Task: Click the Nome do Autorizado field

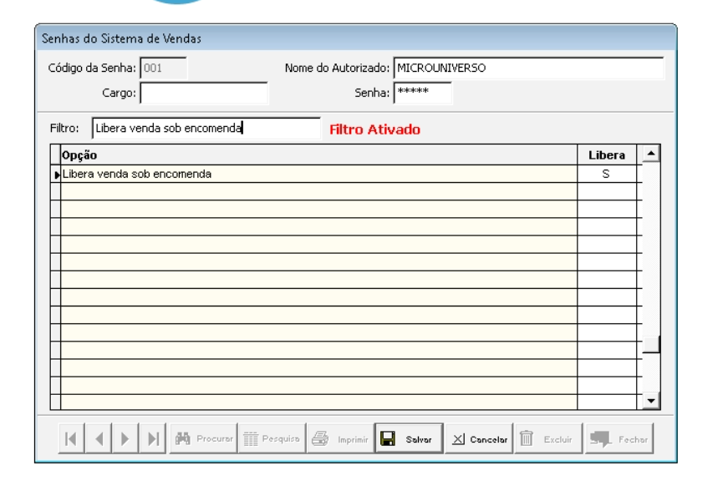Action: [528, 68]
